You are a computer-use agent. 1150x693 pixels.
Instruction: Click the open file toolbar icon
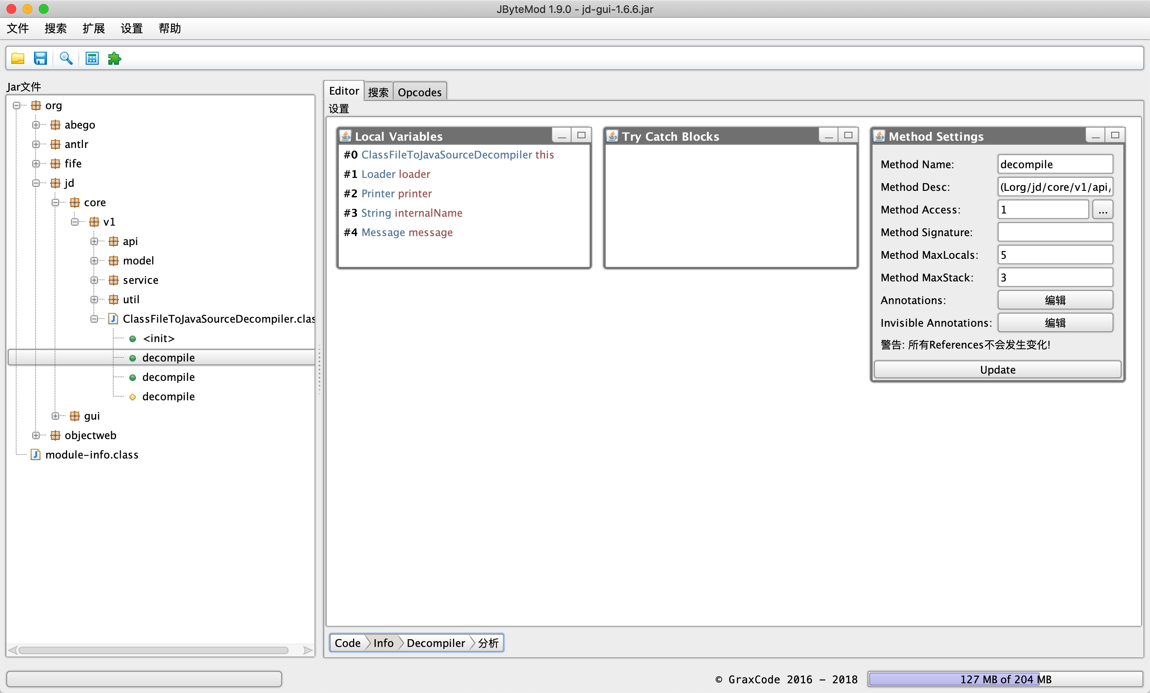tap(17, 57)
